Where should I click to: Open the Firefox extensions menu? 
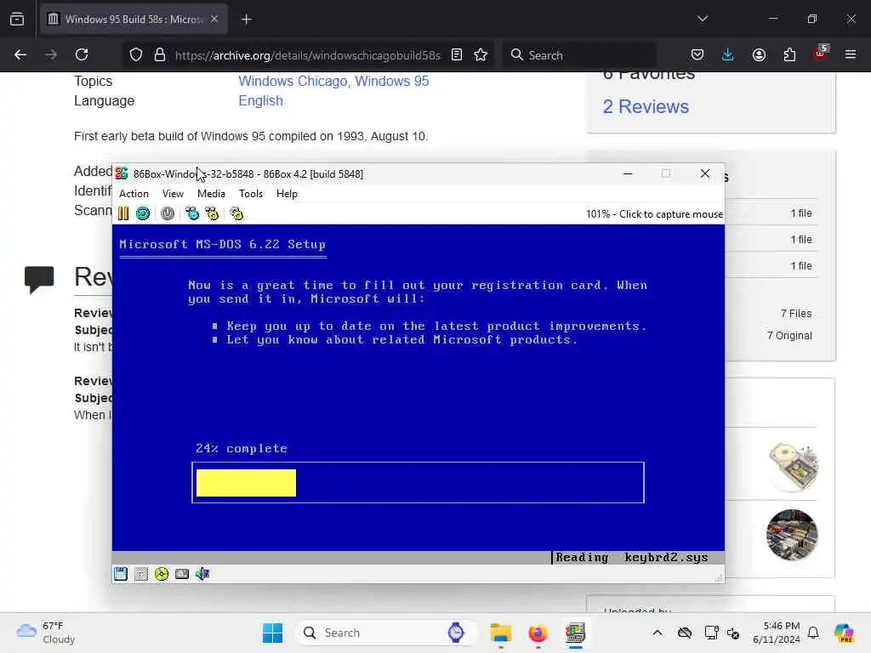point(789,54)
